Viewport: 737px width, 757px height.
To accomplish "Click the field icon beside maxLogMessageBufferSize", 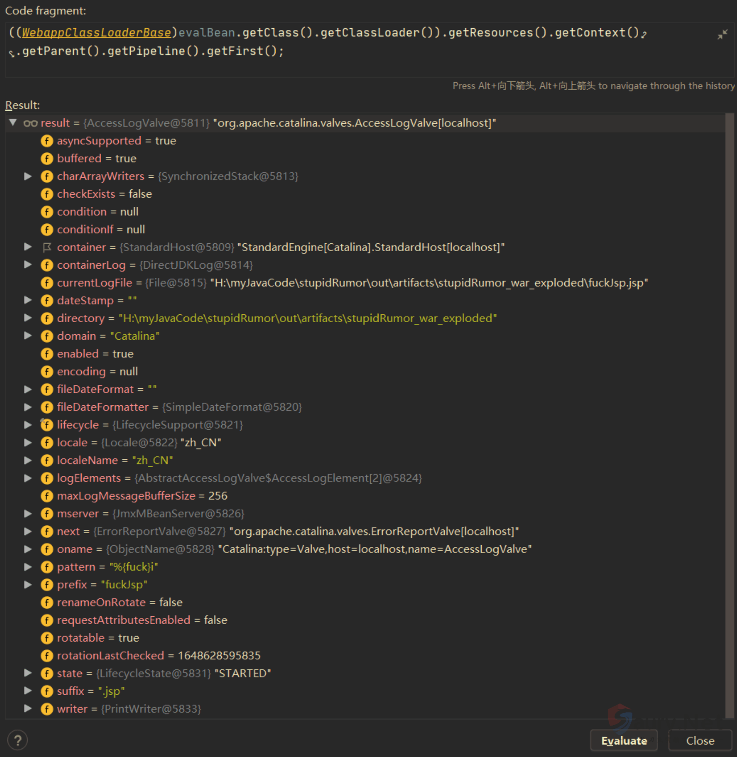I will pyautogui.click(x=47, y=496).
